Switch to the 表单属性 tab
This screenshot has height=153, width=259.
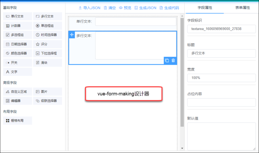[243, 8]
